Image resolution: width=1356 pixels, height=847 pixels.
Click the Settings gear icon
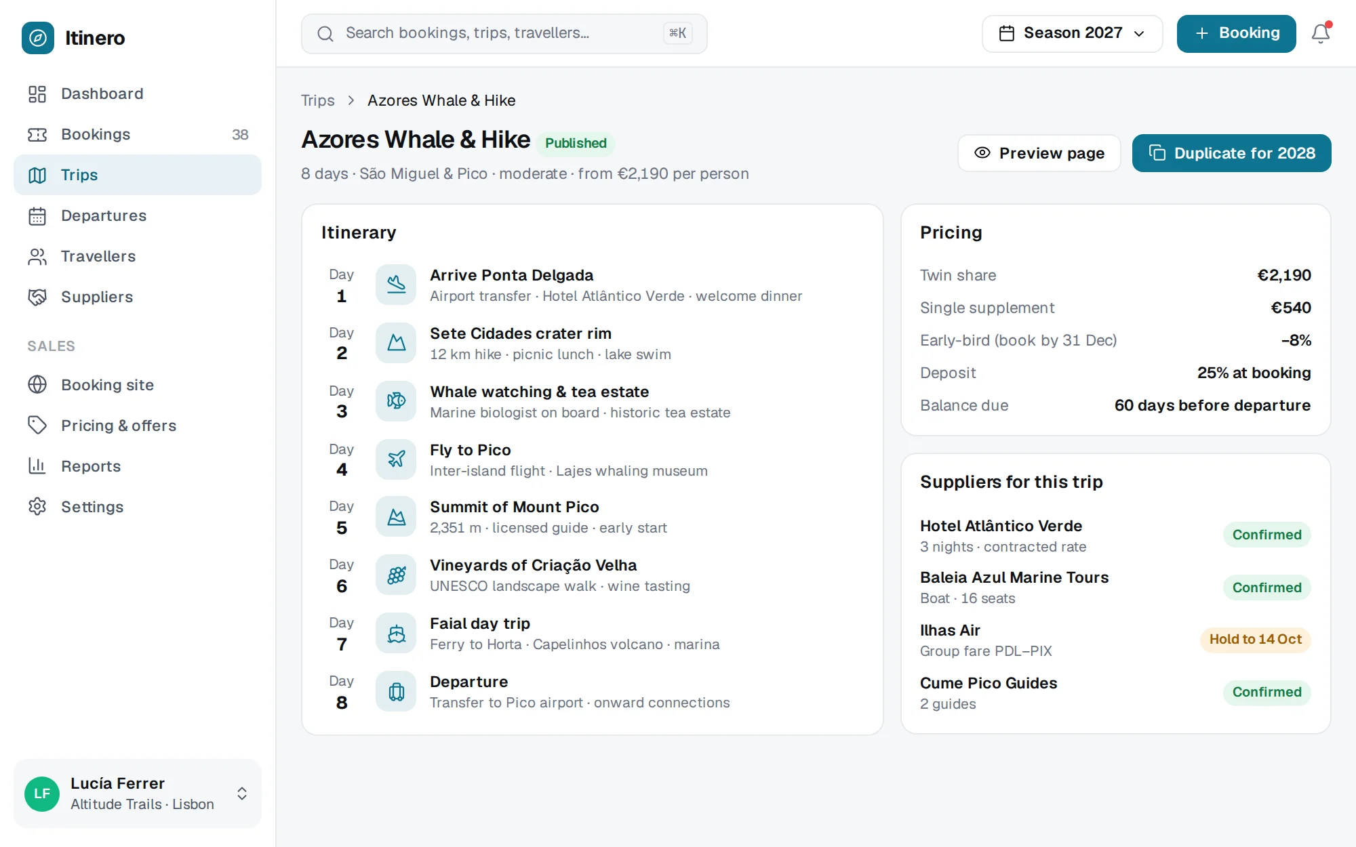coord(37,507)
